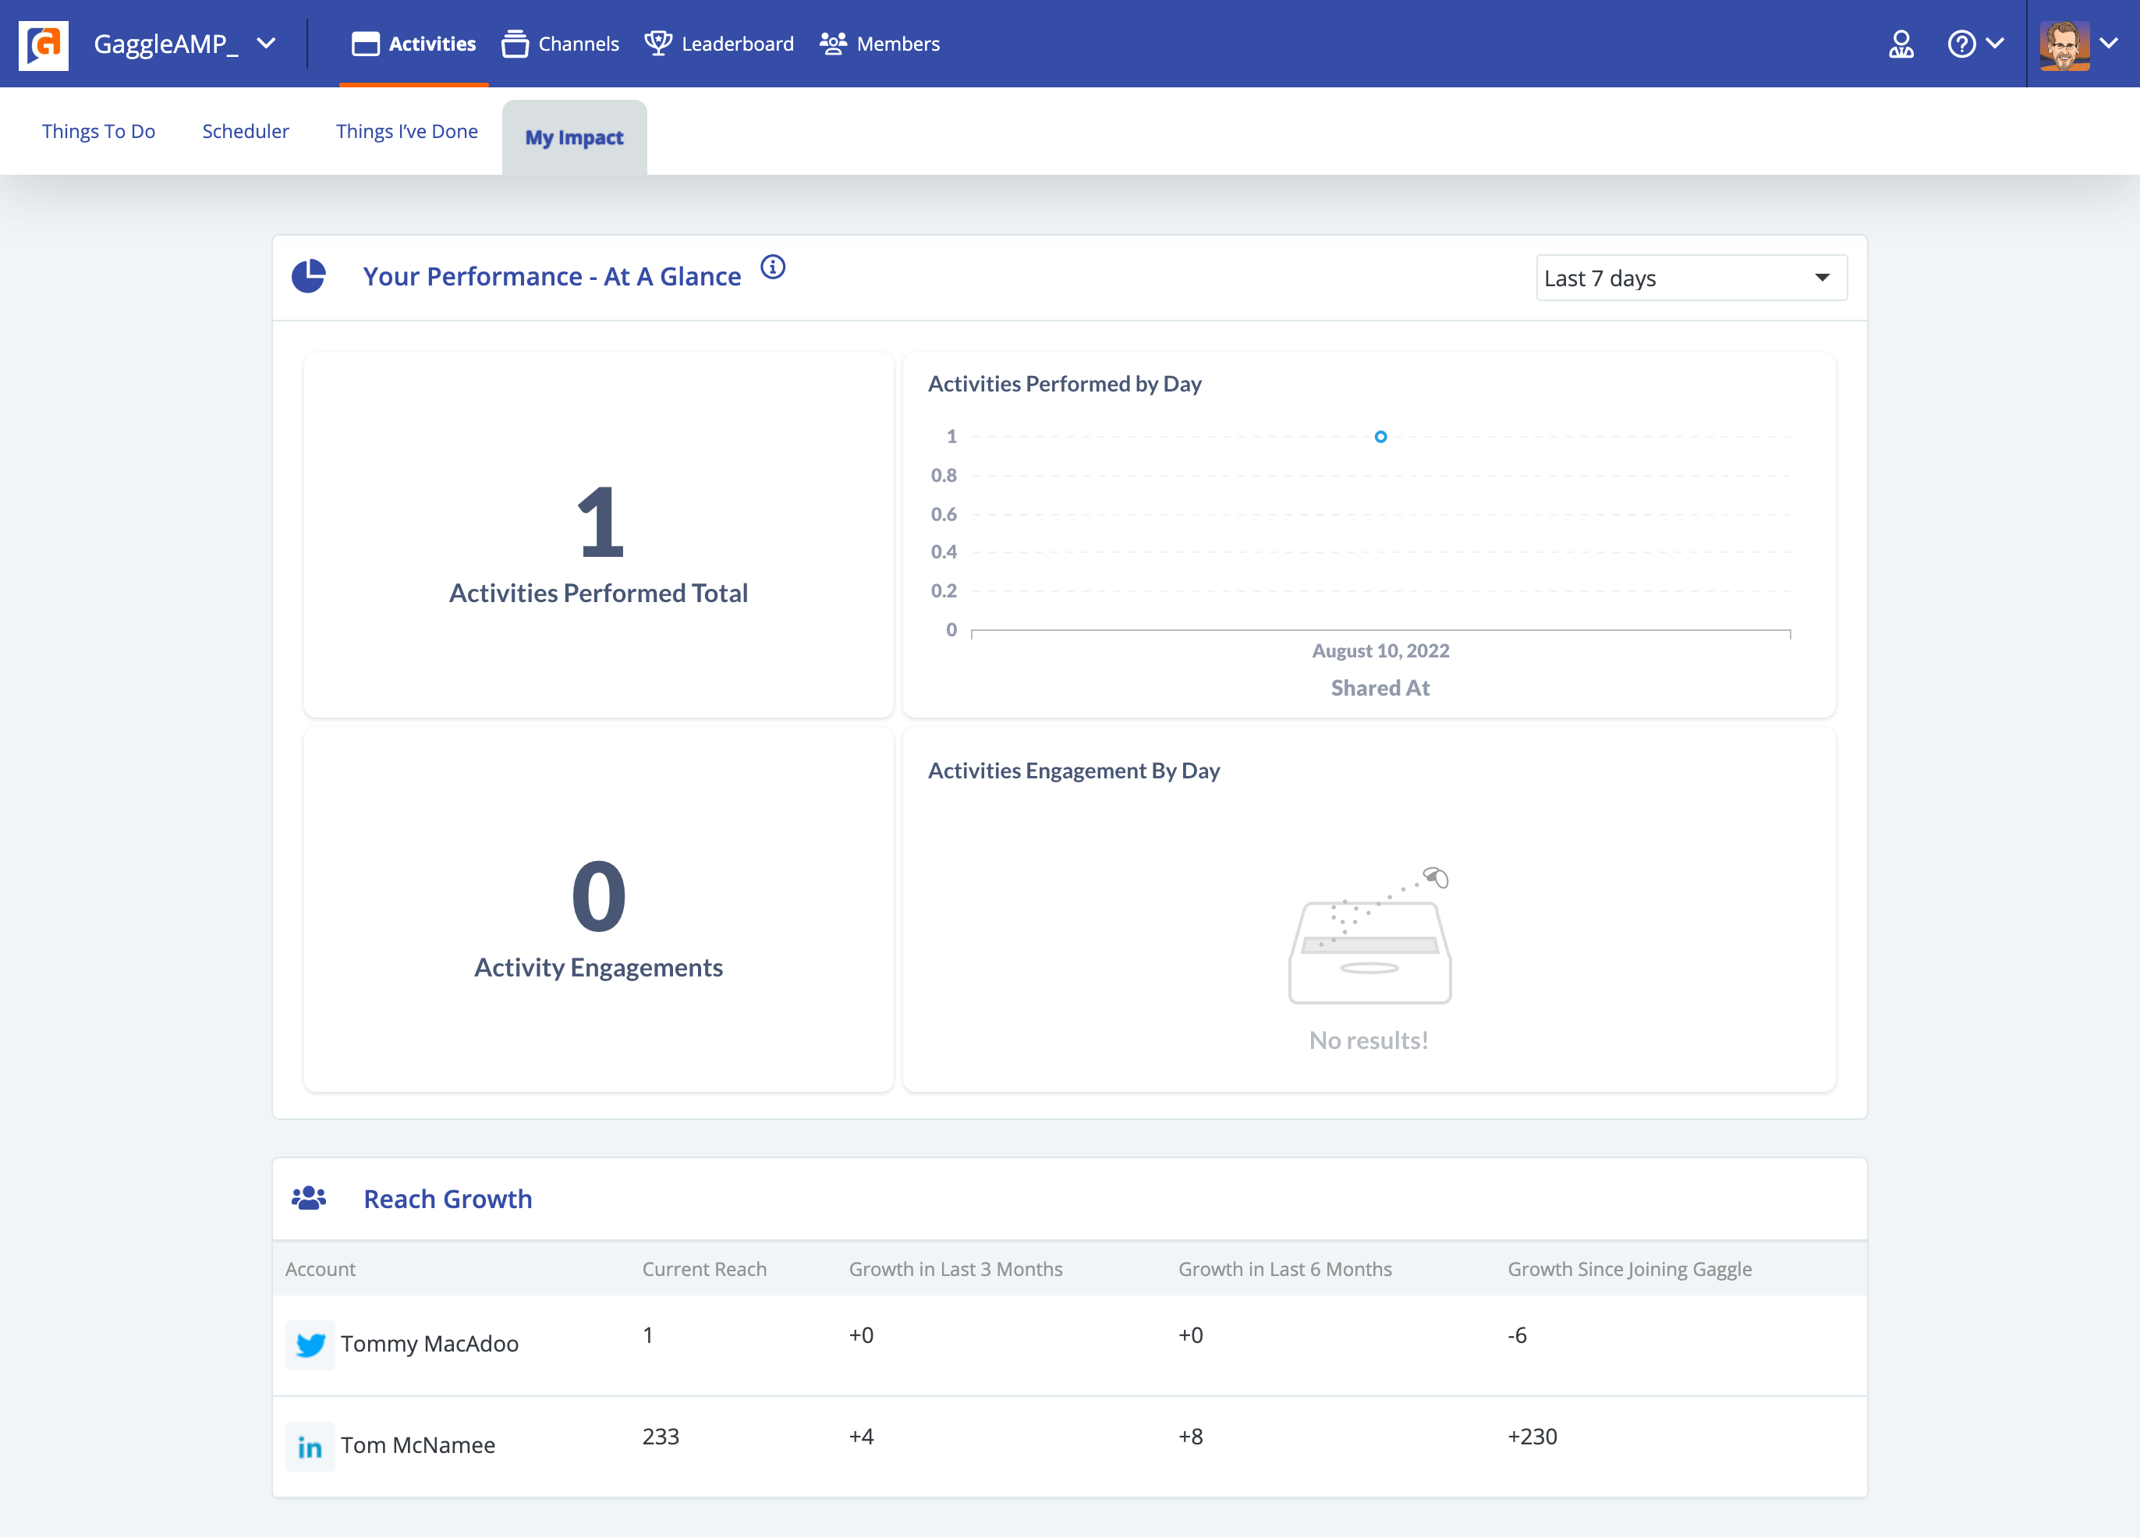2140x1538 pixels.
Task: Click the info icon next to At A Glance
Action: point(774,268)
